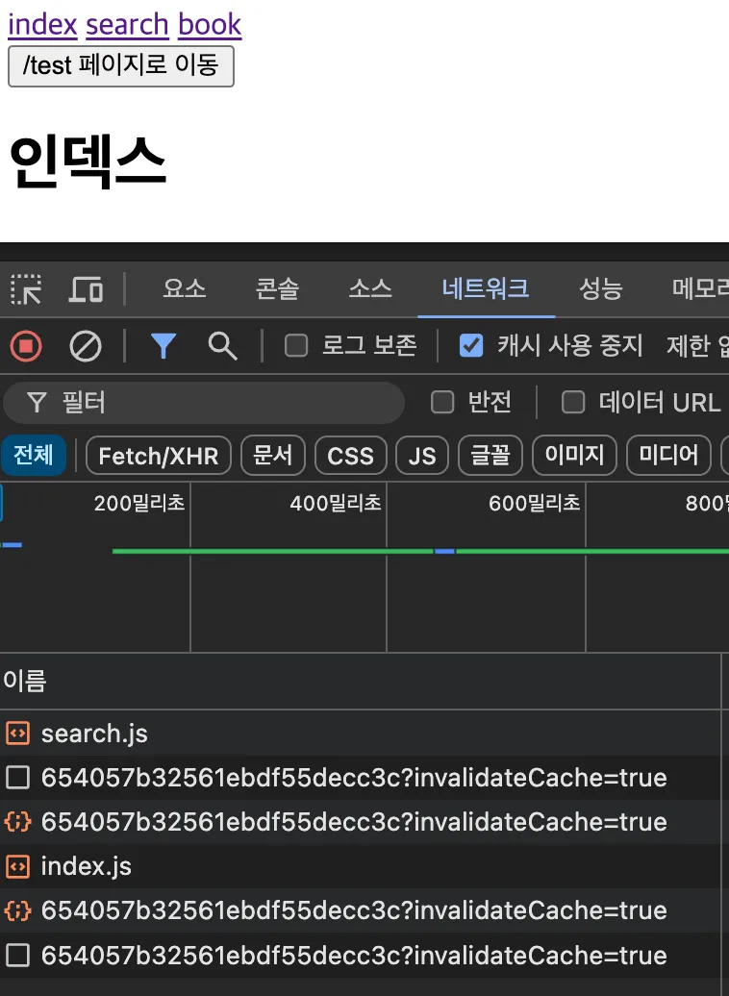Enable the 데이터 URL checkbox

573,403
